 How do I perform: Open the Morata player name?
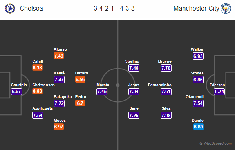103,85
